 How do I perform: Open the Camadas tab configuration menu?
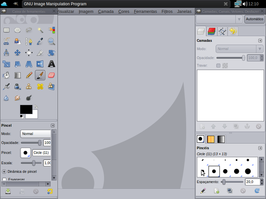click(260, 41)
